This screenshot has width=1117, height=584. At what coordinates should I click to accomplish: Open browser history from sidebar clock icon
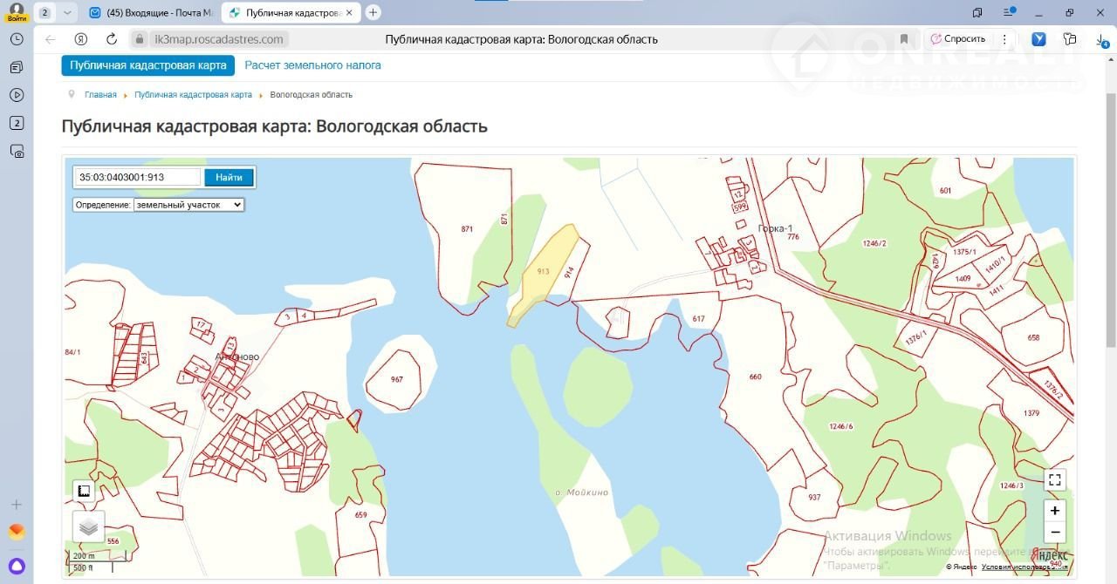point(17,39)
